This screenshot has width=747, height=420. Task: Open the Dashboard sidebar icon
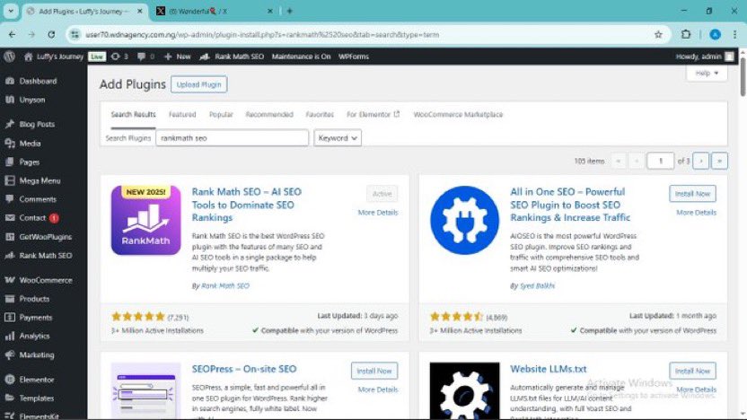(10, 81)
